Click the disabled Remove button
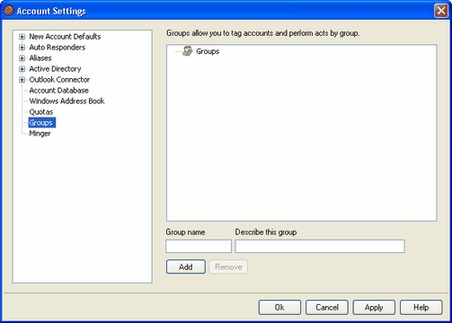 228,266
